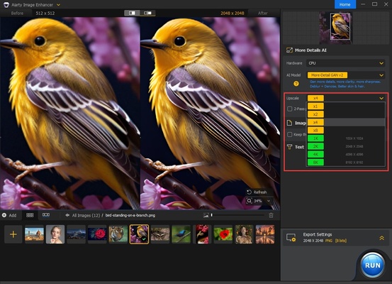392x284 pixels.
Task: Select the red poppy thumbnail
Action: 223,234
